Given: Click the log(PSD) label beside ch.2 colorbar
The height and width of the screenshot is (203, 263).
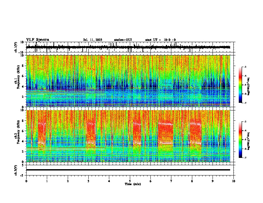Looking at the screenshot, I should coord(248,141).
